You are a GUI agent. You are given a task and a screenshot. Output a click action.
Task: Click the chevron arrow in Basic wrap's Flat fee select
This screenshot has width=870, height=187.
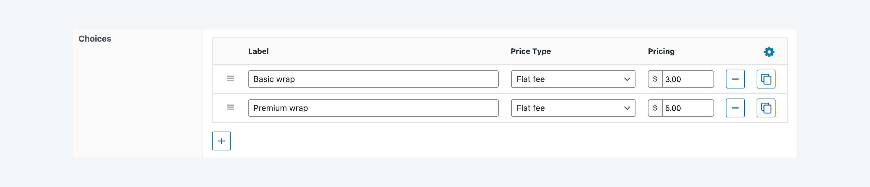point(627,79)
